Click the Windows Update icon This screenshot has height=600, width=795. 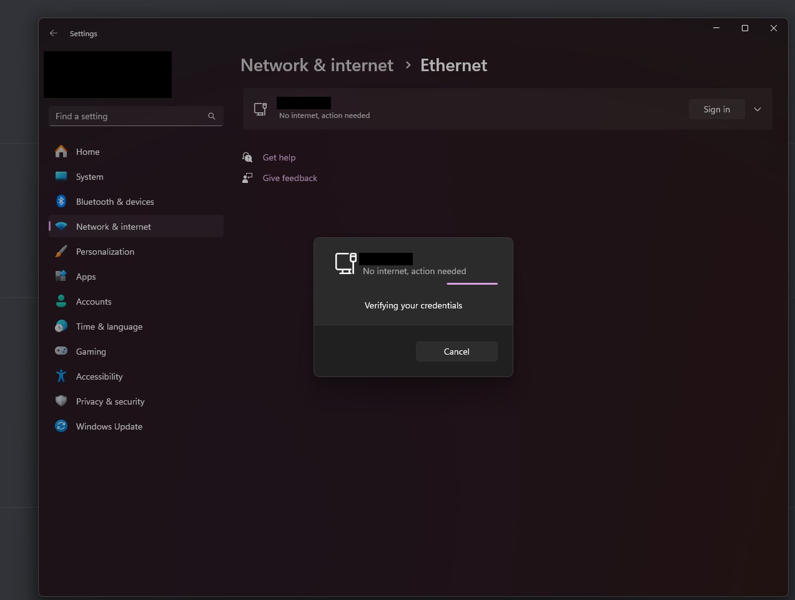[61, 426]
